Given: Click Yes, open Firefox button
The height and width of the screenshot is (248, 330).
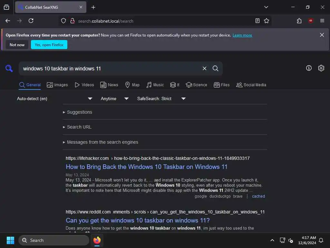Looking at the screenshot, I should [49, 45].
